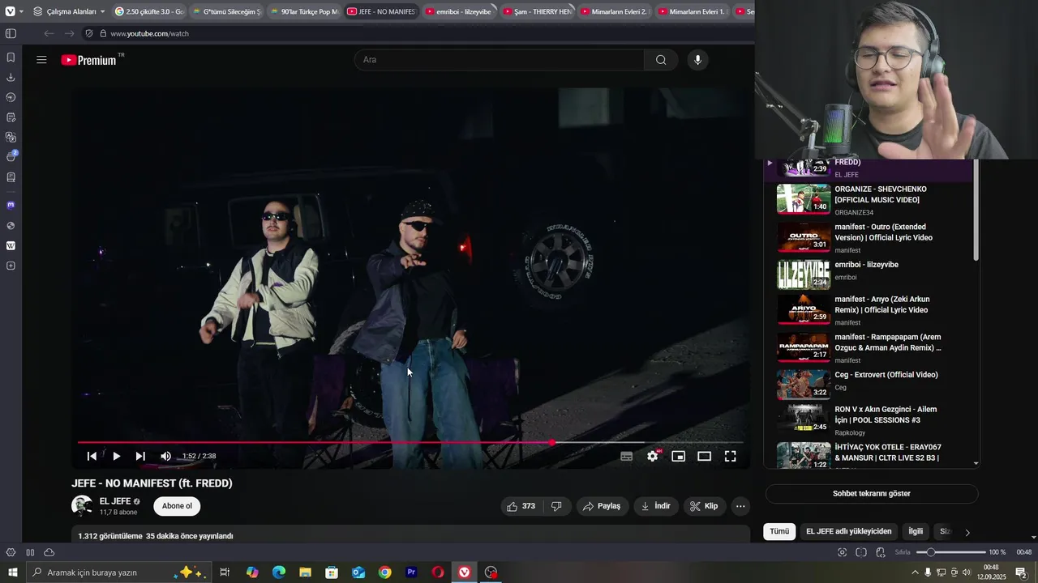This screenshot has width=1038, height=583.
Task: Open the Translate panel in sidebar
Action: pos(11,138)
